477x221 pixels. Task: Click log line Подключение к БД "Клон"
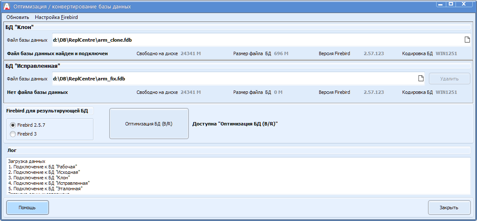pyautogui.click(x=39, y=178)
